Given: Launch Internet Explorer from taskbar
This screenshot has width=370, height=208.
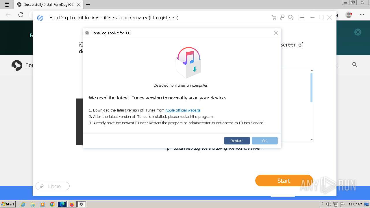Looking at the screenshot, I should tap(23, 204).
